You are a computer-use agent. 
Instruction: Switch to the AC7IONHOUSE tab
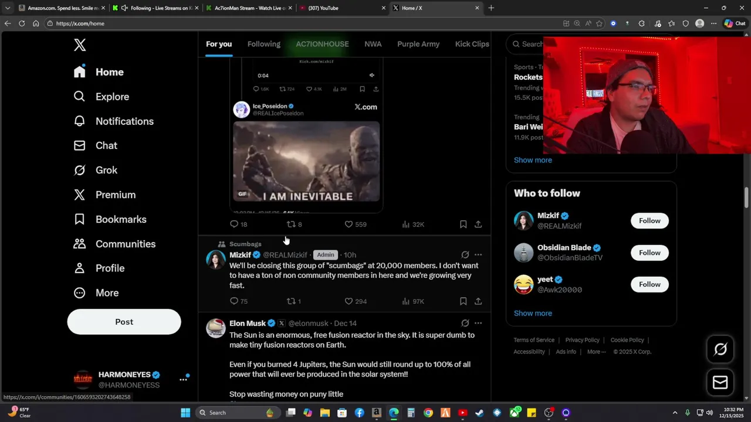point(322,44)
